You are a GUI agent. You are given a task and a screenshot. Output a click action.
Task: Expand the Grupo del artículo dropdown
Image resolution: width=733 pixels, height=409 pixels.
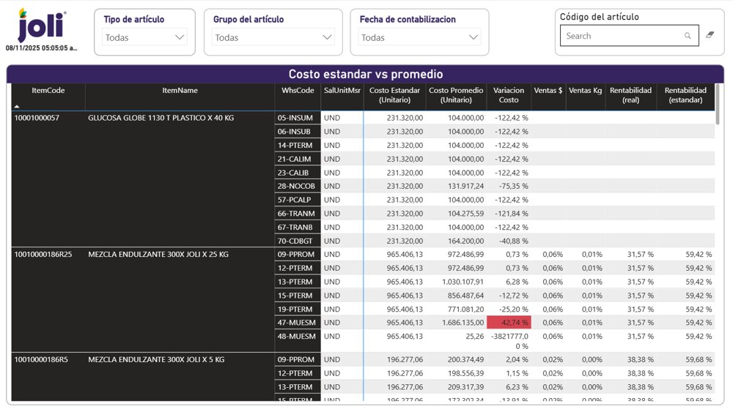pos(274,37)
